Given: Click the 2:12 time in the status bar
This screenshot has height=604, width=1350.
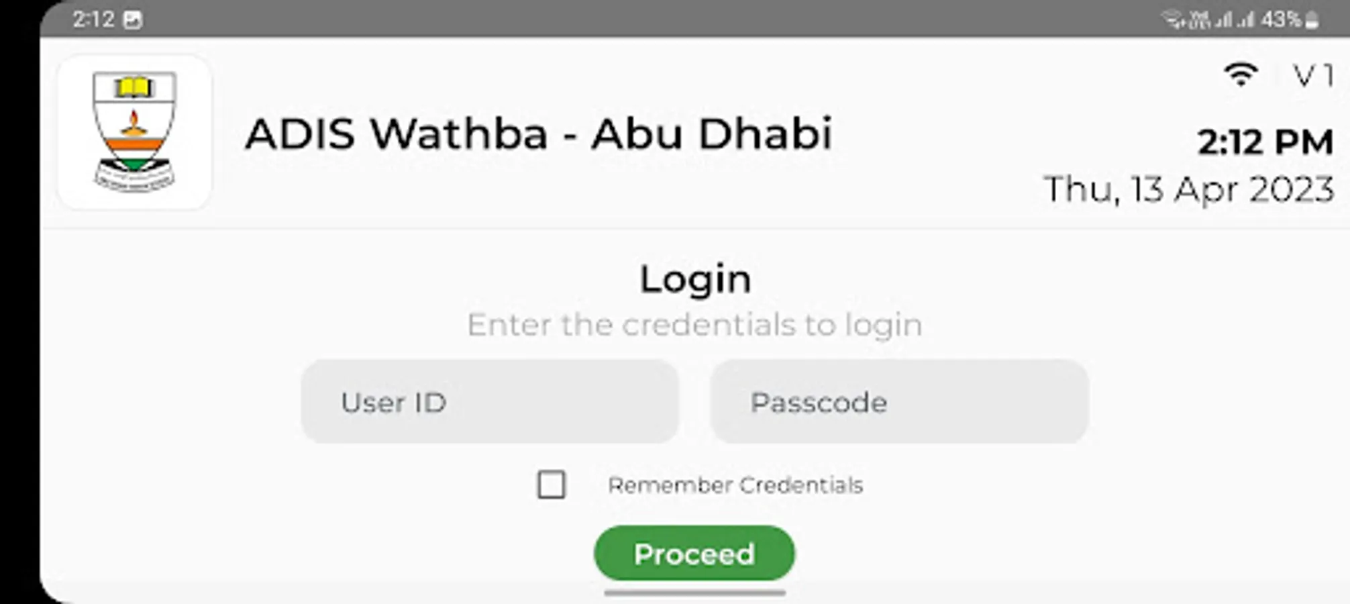Looking at the screenshot, I should click(93, 19).
